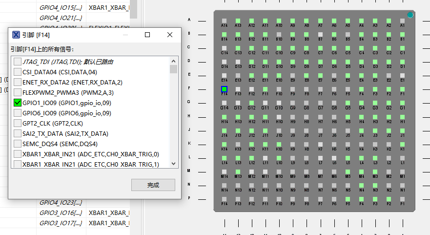
Task: Toggle the XBAR1_XBAR_IN21 CH0_XBAR_TRIG,0 checkbox
Action: pos(18,154)
